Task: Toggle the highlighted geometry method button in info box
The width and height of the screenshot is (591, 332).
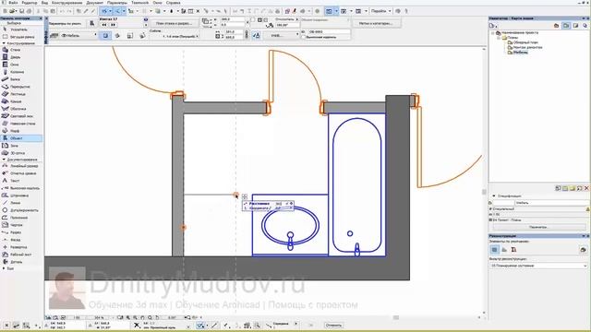Action: tap(105, 36)
